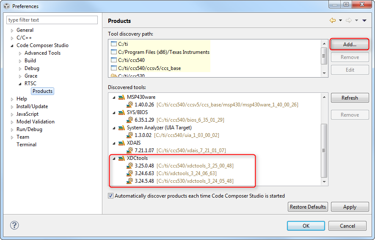Click the discovered tools scrollbar thumb
This screenshot has height=240, width=375.
coord(324,151)
